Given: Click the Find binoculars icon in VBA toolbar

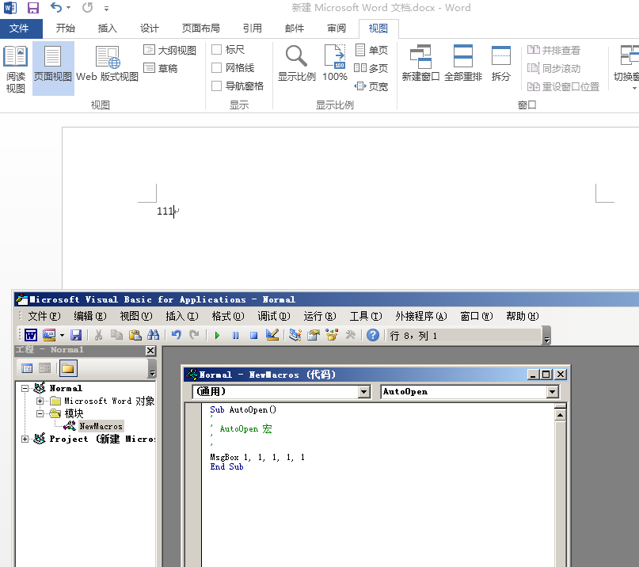Looking at the screenshot, I should [x=154, y=335].
